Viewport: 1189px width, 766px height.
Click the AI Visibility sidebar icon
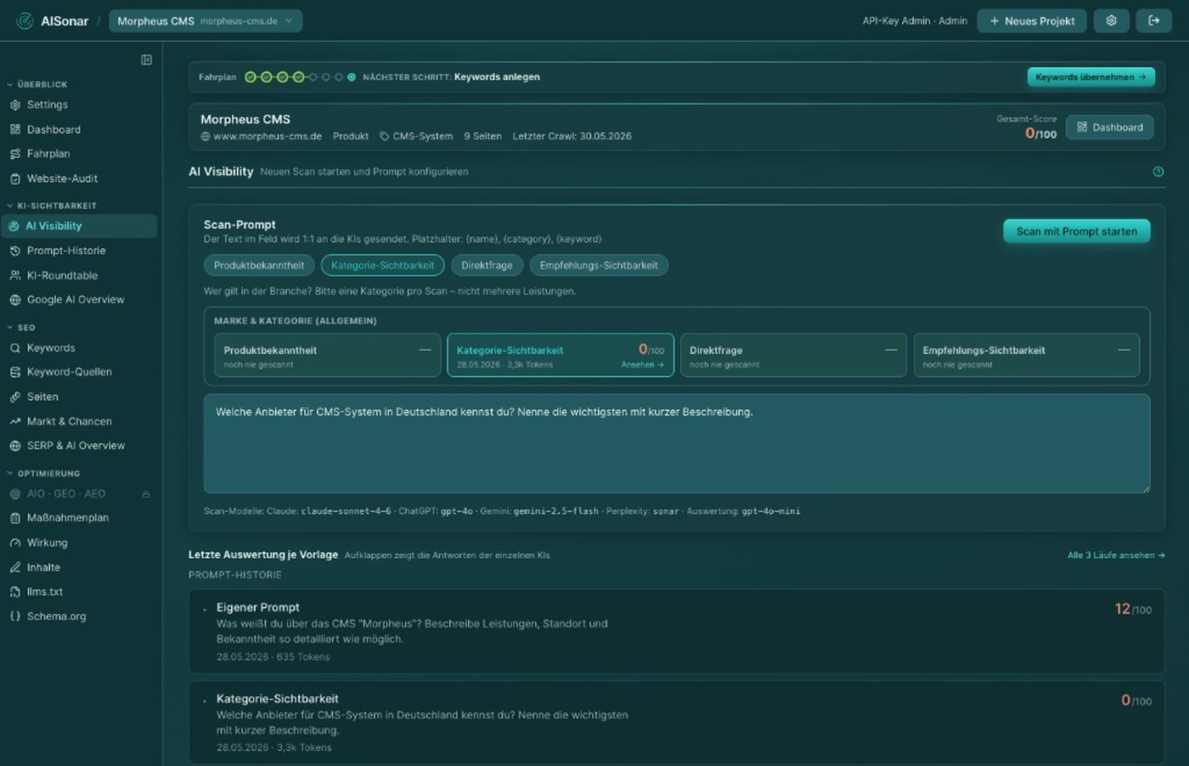[14, 226]
